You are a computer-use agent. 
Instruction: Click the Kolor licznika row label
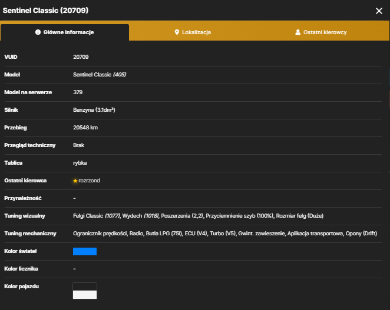(21, 269)
